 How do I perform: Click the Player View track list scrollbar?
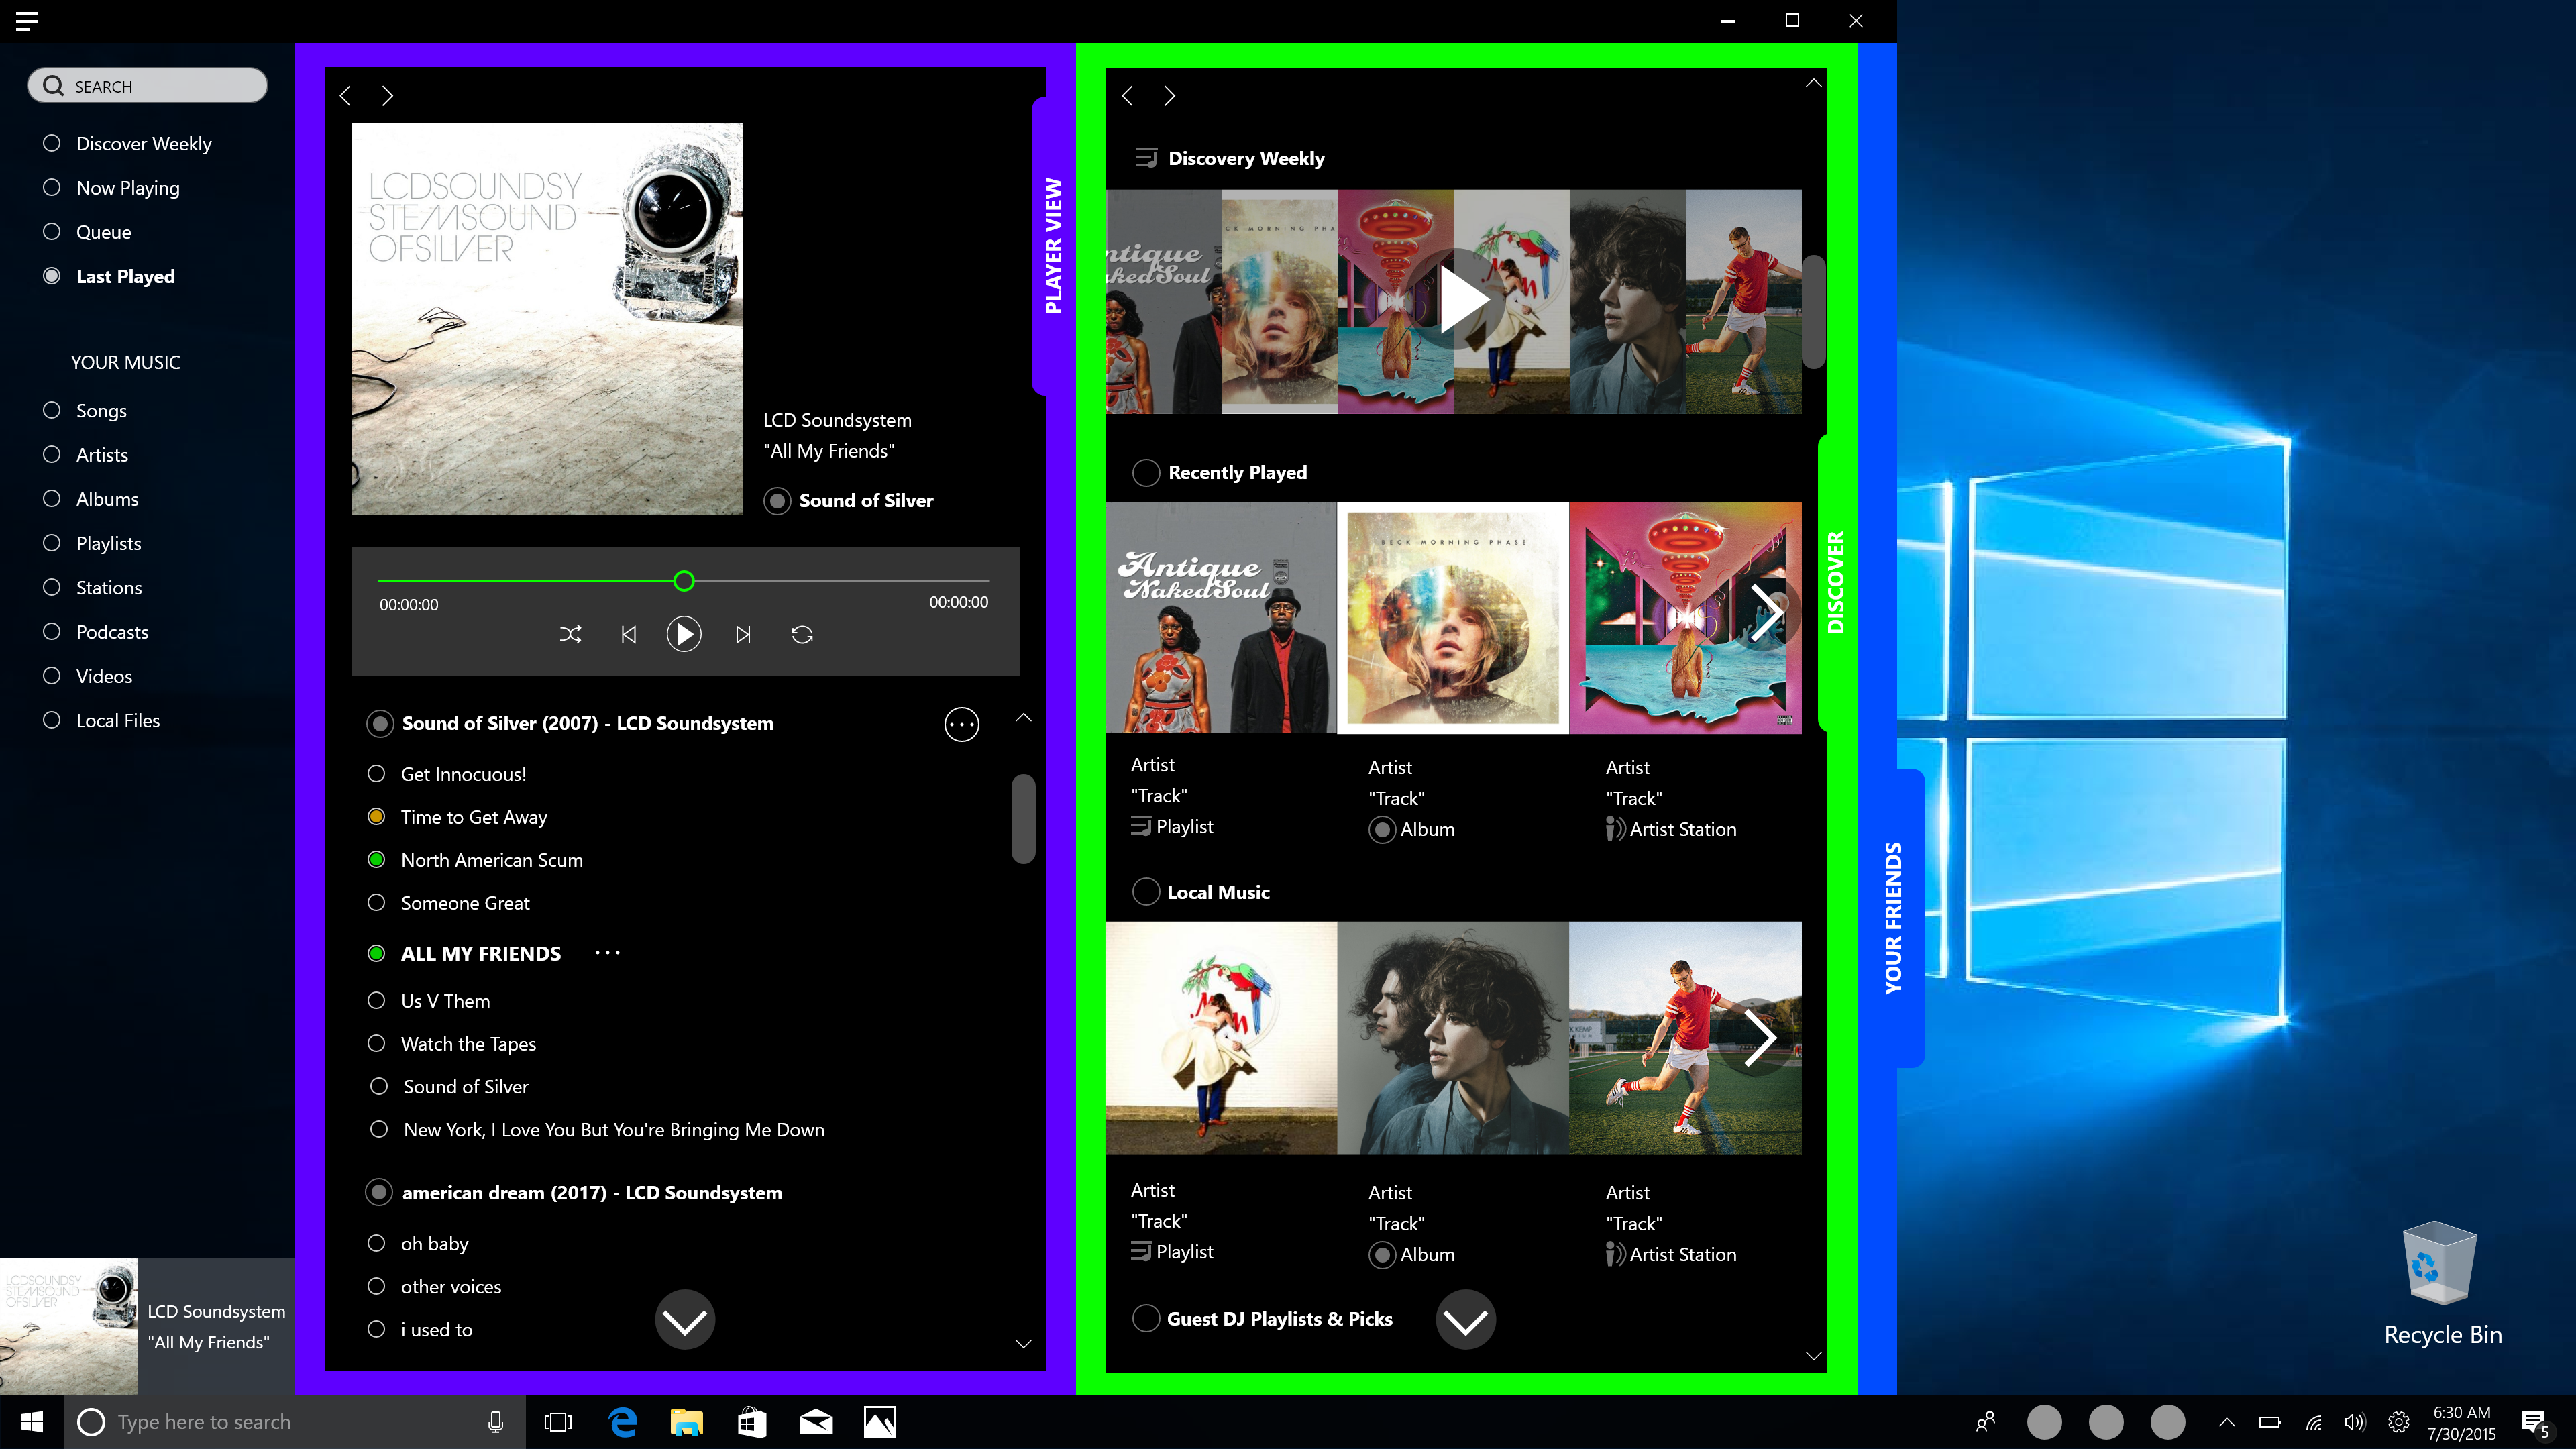click(x=1023, y=818)
